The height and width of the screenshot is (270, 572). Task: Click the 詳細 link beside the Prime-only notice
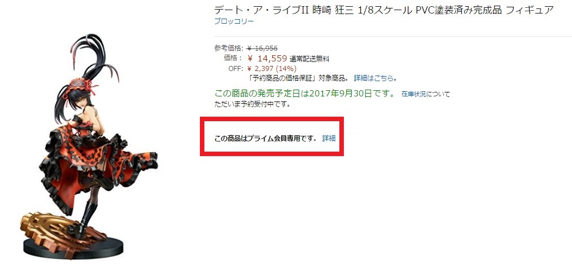[x=329, y=139]
